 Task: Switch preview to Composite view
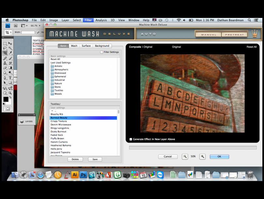[135, 47]
